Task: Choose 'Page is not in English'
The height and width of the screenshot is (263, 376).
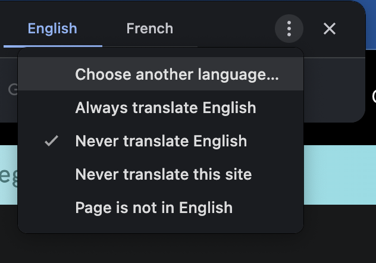Action: [153, 208]
